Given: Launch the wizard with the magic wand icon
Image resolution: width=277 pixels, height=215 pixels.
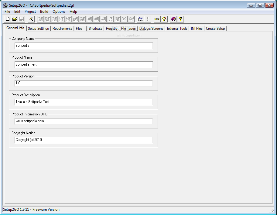Looking at the screenshot, I should (x=31, y=19).
